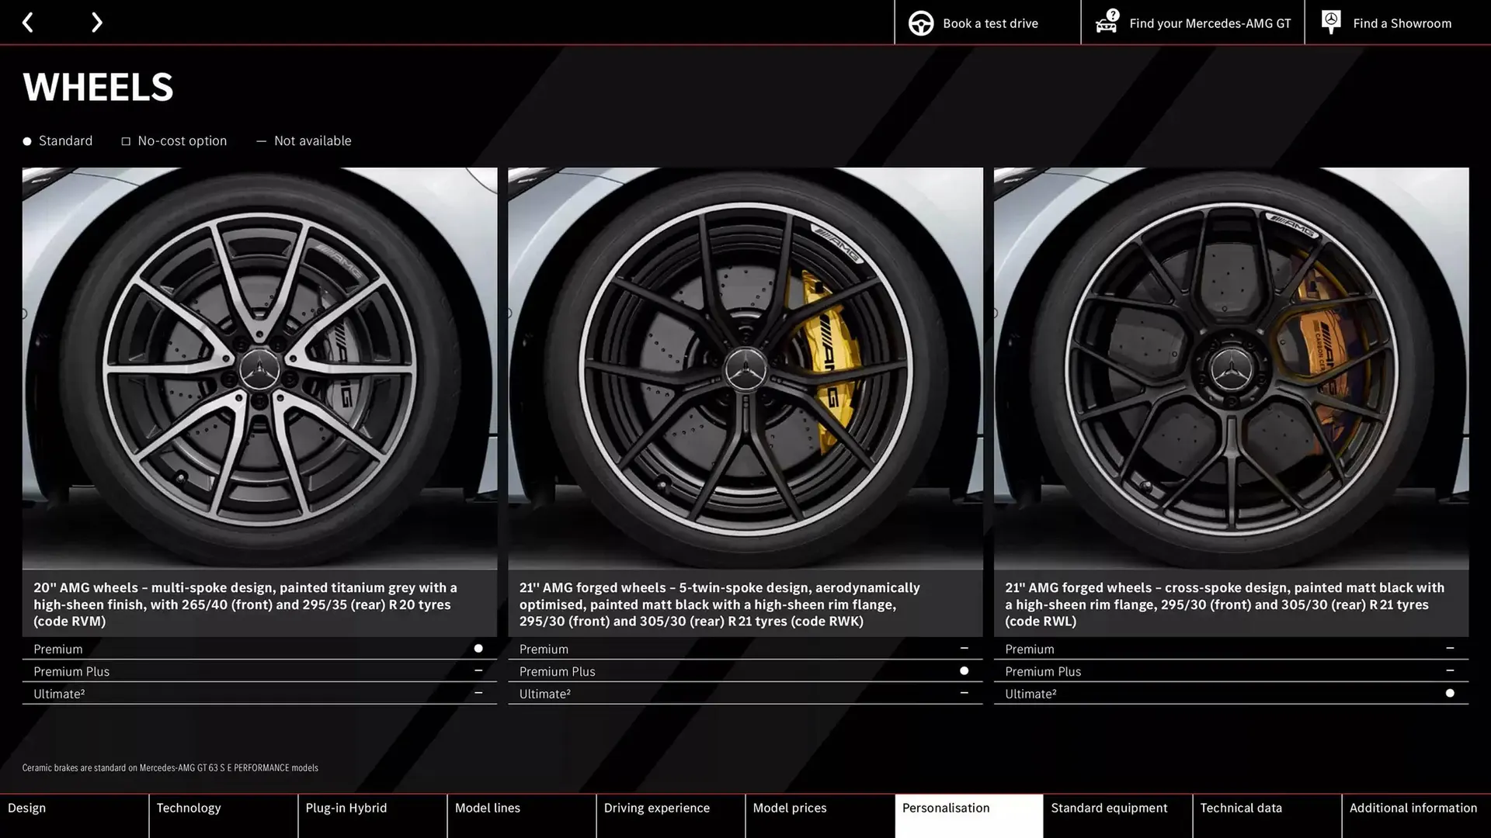
Task: Click Ultimate row under RWL wheels
Action: click(1231, 694)
